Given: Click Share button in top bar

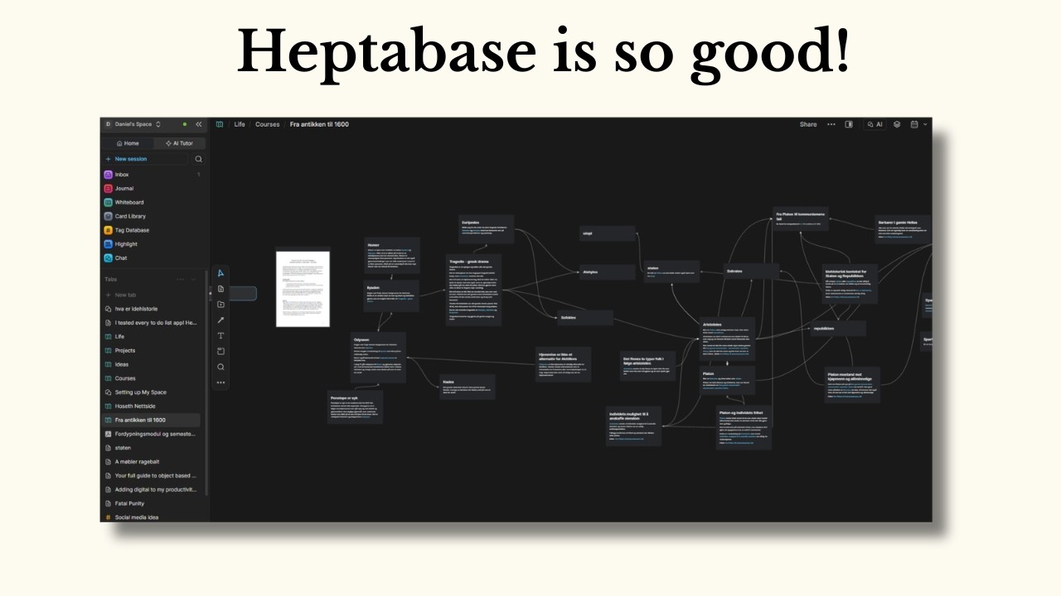Looking at the screenshot, I should [x=808, y=124].
